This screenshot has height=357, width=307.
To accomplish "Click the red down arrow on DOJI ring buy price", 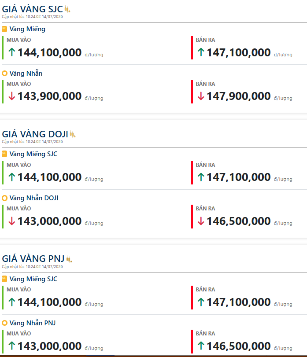I will tap(12, 221).
